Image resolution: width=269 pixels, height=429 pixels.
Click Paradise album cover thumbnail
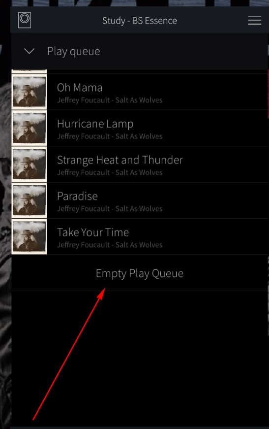click(x=29, y=200)
